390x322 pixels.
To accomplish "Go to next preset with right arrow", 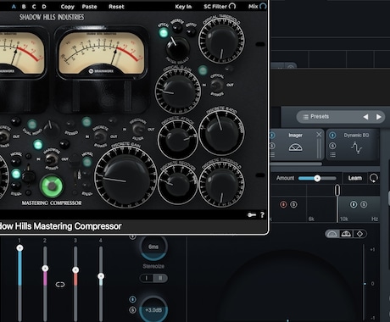I will coord(379,117).
